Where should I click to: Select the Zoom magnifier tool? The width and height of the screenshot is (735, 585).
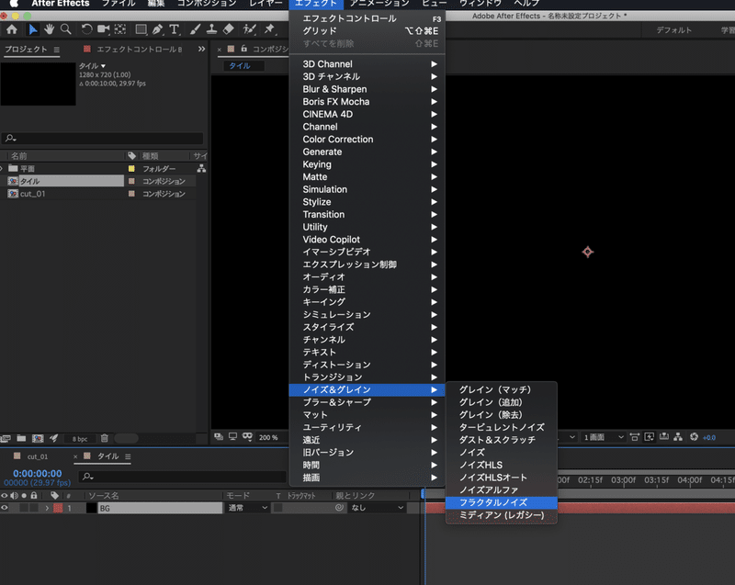pos(66,29)
